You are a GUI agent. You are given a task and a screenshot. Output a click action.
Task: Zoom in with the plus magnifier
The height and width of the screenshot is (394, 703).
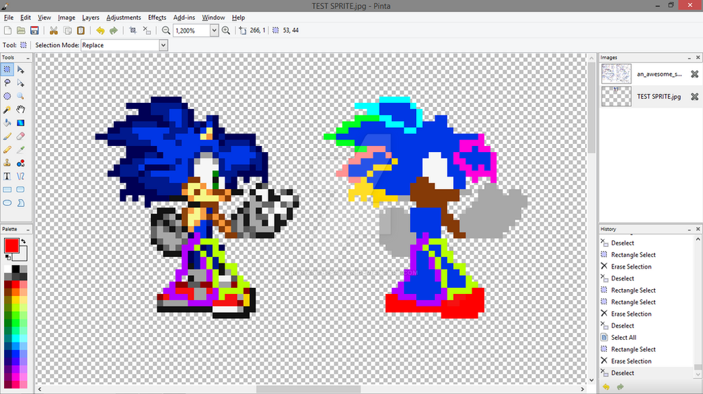click(226, 30)
